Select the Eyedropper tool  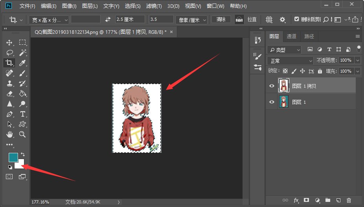click(x=22, y=63)
